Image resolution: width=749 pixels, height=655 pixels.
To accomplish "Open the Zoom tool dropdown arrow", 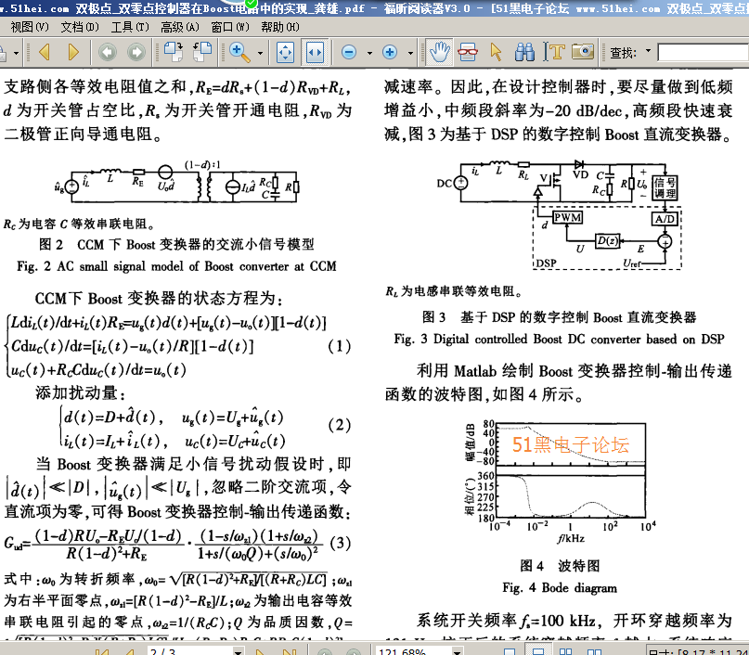I will tap(260, 53).
